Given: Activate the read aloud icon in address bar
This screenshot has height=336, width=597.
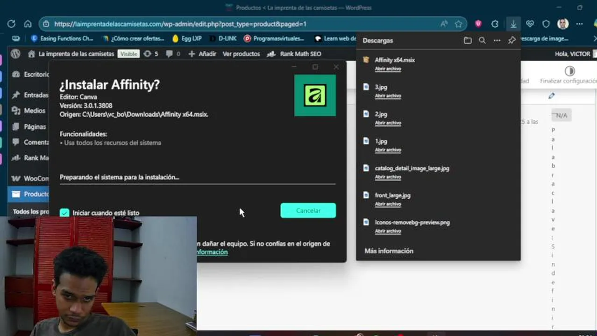Looking at the screenshot, I should 444,24.
